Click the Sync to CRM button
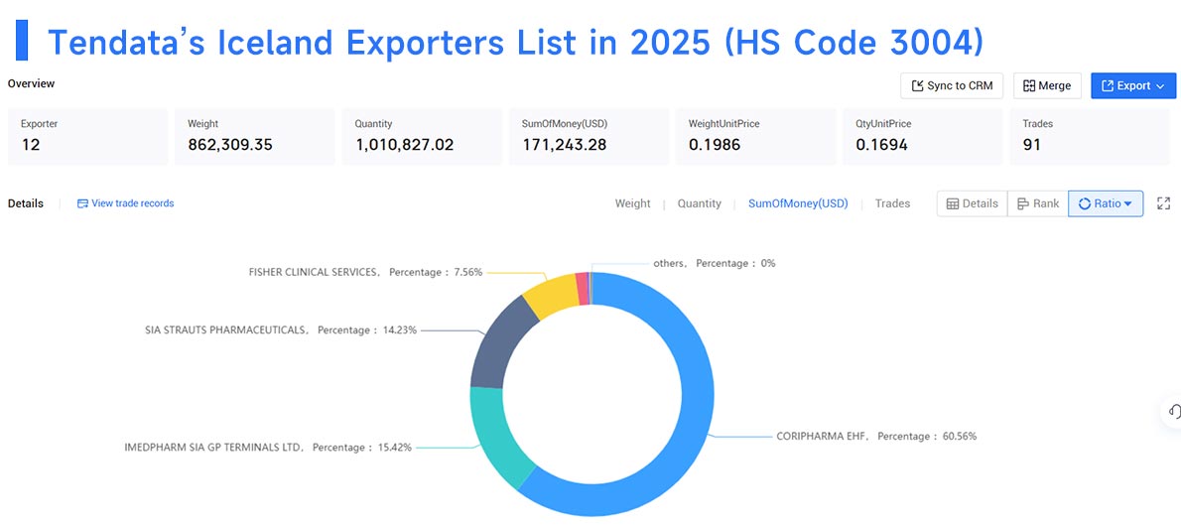Viewport: 1181px width, 526px height. (952, 86)
